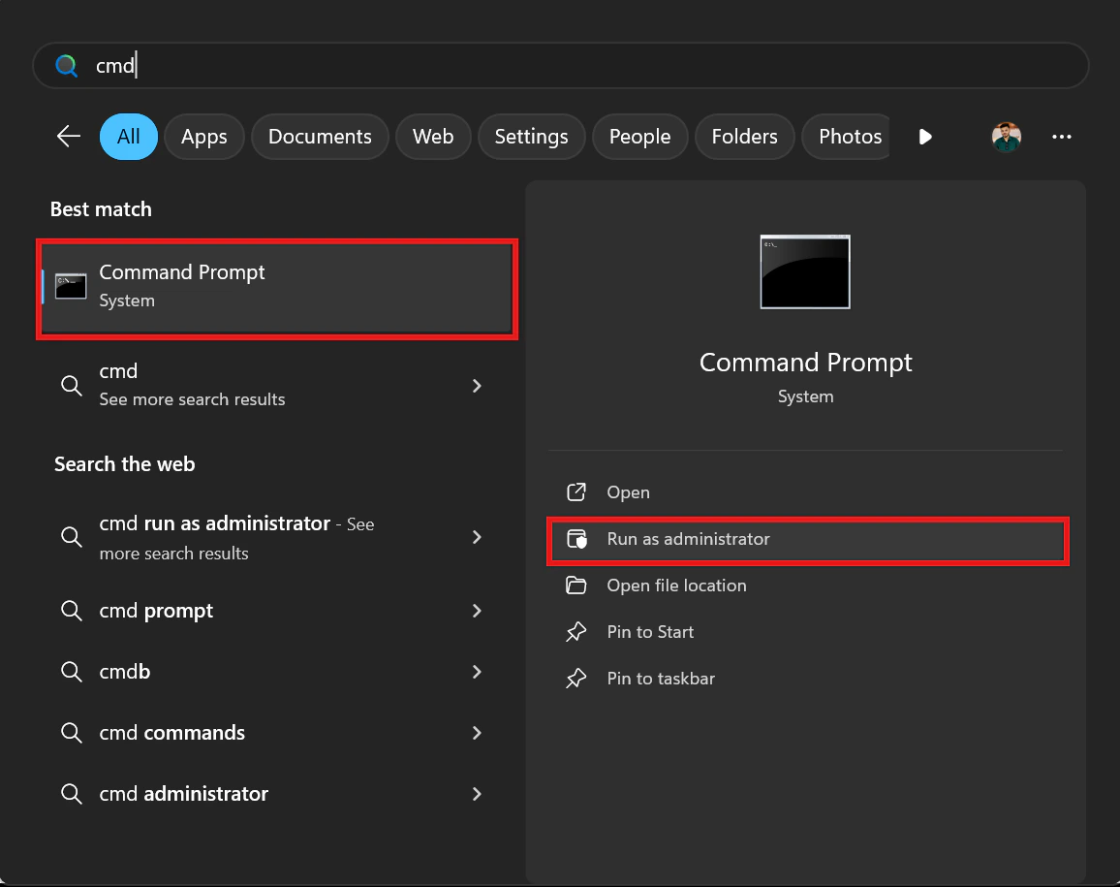The image size is (1120, 887).
Task: Expand the cmd prompt suggestion chevron
Action: (477, 611)
